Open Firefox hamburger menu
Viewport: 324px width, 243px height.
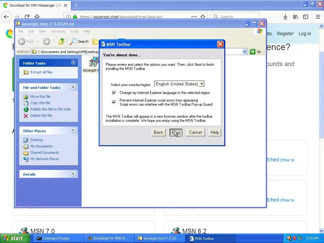tap(318, 17)
